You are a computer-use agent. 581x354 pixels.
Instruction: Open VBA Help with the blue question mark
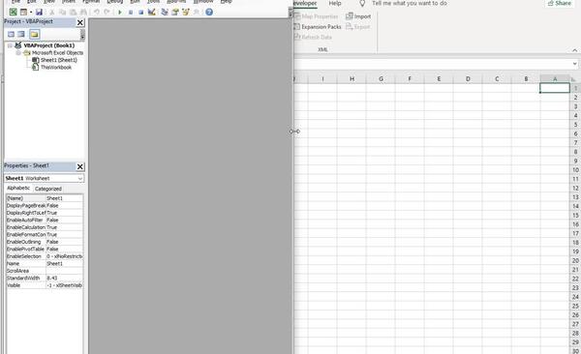(209, 13)
